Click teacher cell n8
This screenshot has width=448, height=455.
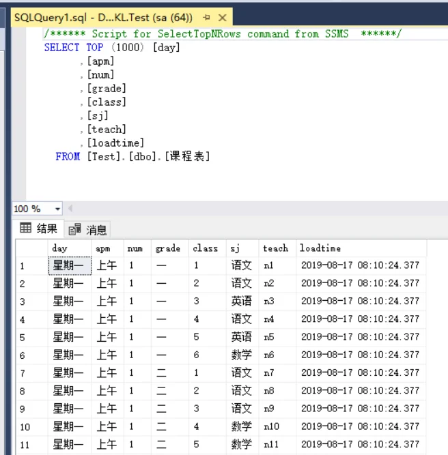click(x=277, y=391)
